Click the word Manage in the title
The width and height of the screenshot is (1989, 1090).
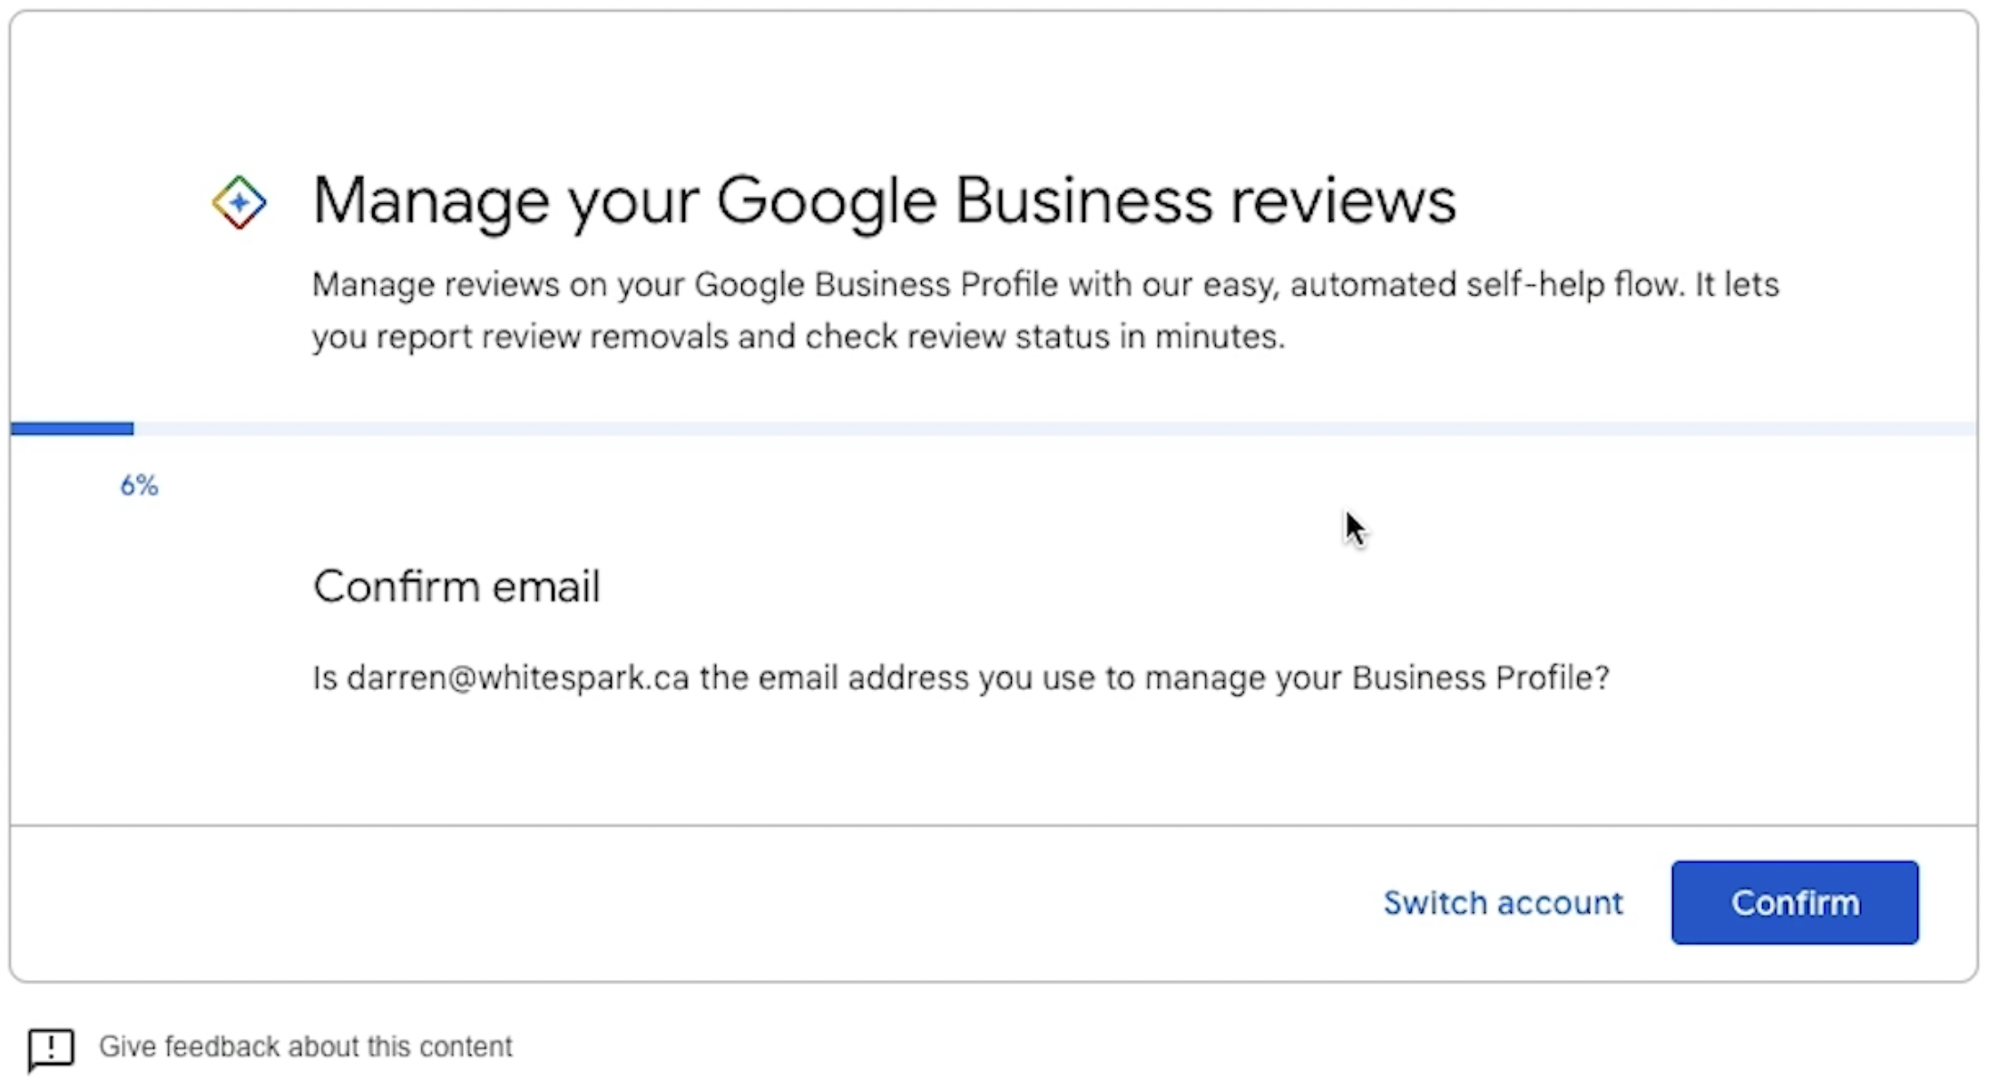(430, 200)
